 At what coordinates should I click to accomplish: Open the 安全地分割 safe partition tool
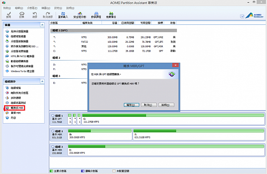(x=80, y=15)
